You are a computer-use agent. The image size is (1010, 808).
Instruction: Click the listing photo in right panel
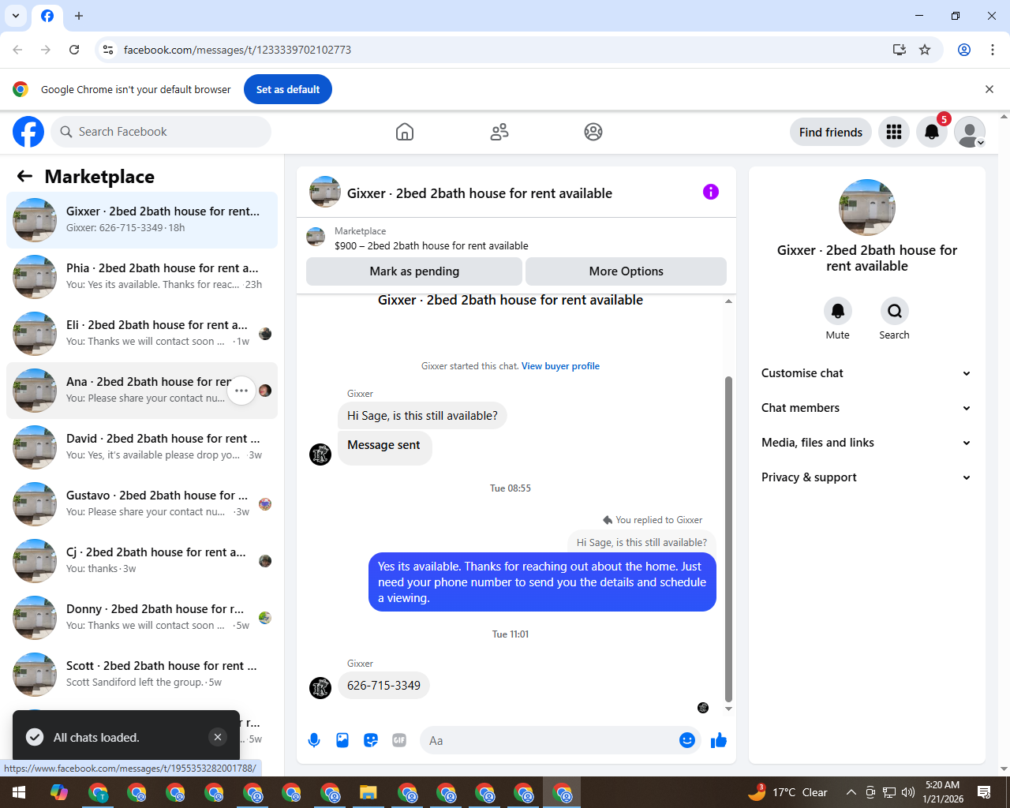[867, 208]
